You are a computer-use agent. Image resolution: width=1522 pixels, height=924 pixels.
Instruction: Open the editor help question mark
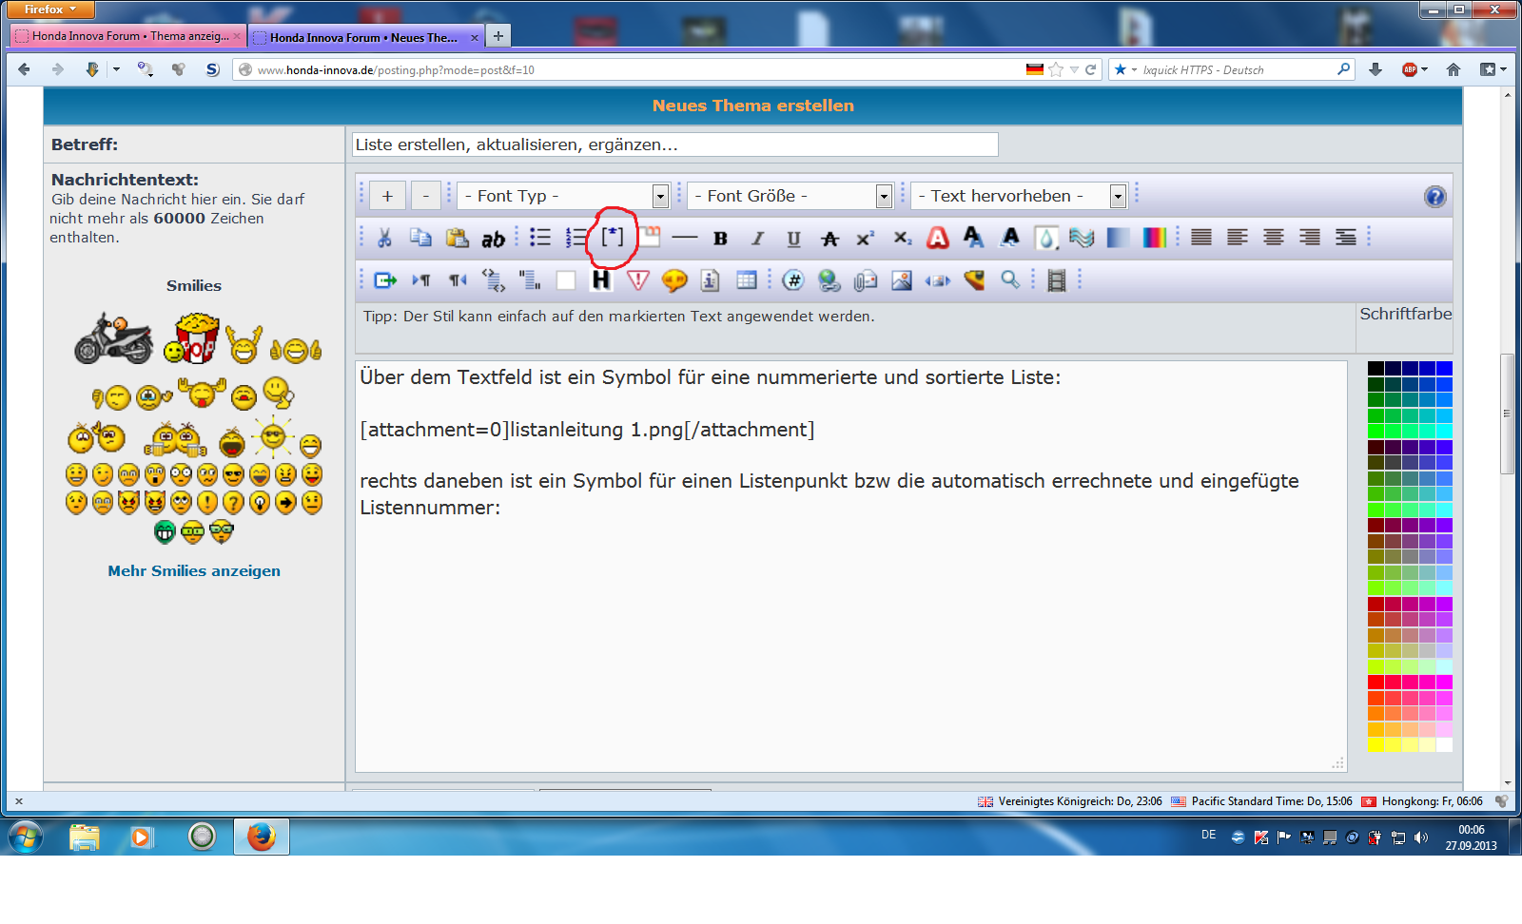click(x=1434, y=197)
